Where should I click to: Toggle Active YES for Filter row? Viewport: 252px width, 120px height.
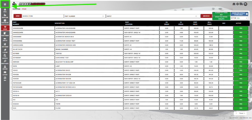pos(241,108)
